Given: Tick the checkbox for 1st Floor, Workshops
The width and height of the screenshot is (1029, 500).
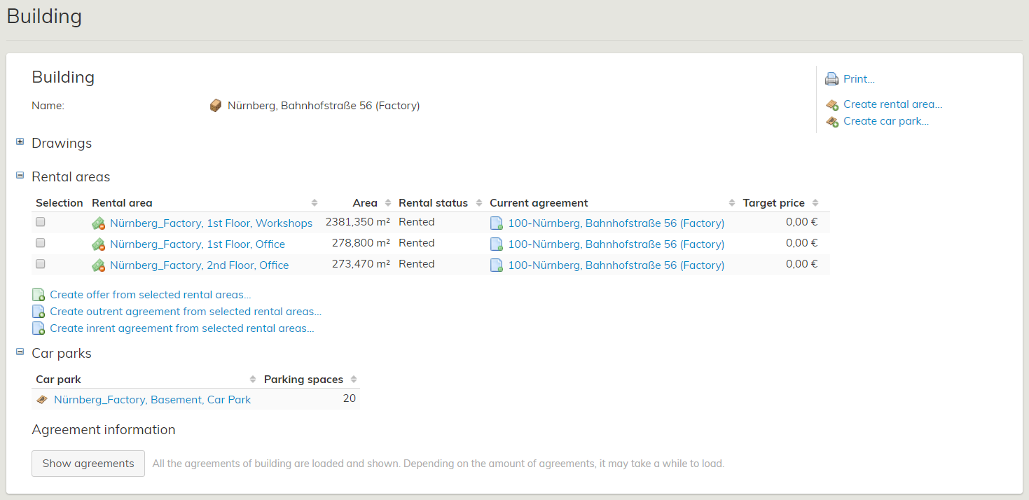Looking at the screenshot, I should point(41,222).
